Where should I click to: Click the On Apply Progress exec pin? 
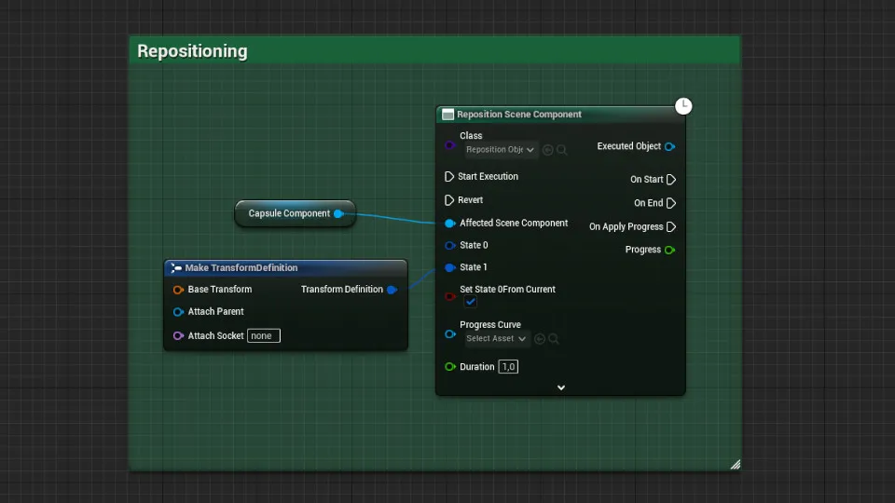pos(671,227)
